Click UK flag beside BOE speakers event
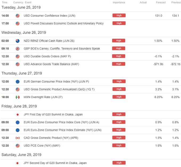The width and height of the screenshot is (181, 167). 18,49
